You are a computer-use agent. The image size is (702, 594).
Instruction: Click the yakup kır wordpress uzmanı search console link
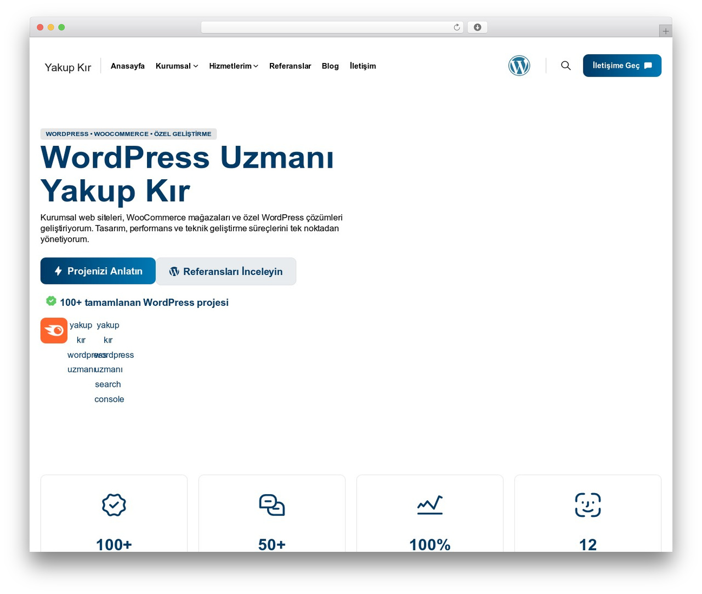(109, 362)
